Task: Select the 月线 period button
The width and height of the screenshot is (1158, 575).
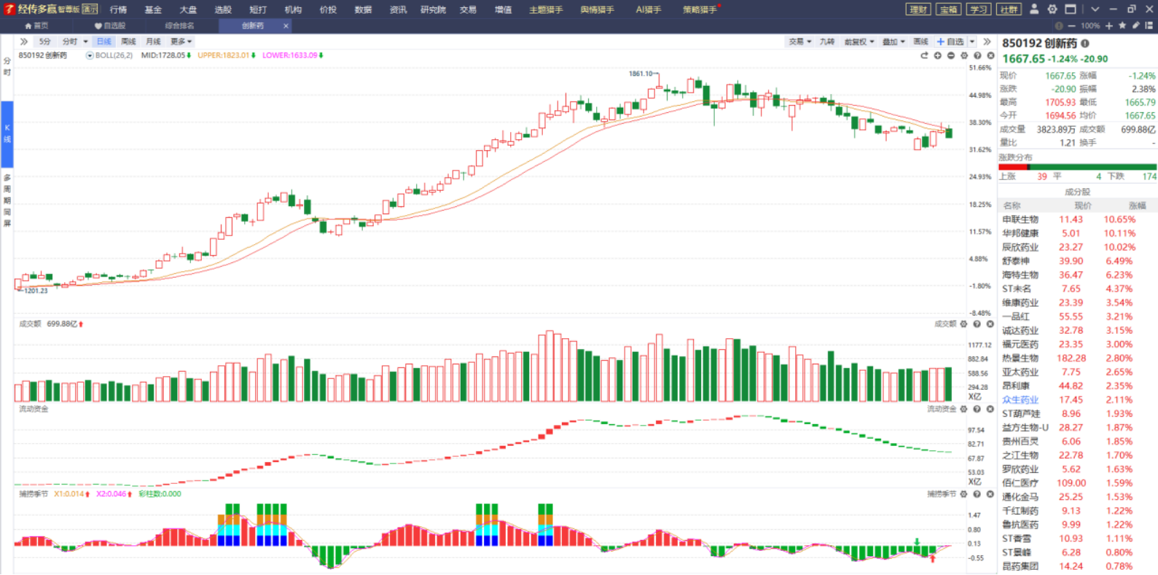Action: coord(153,42)
